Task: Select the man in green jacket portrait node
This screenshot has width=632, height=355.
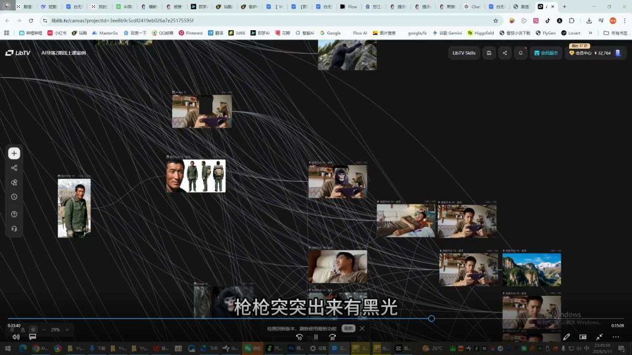Action: coord(74,208)
